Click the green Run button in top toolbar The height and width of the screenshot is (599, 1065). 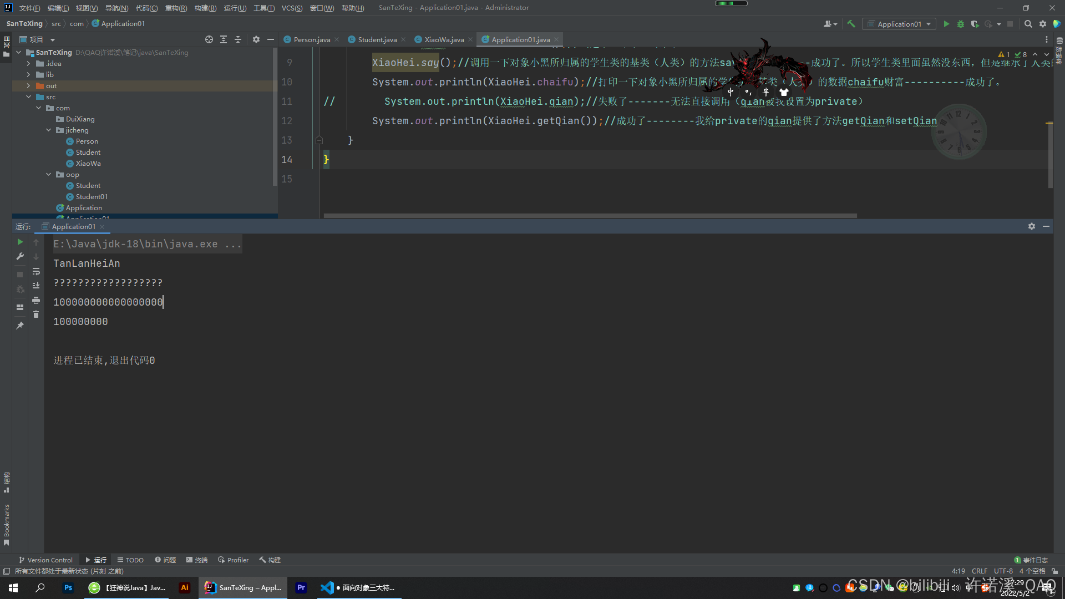[946, 24]
